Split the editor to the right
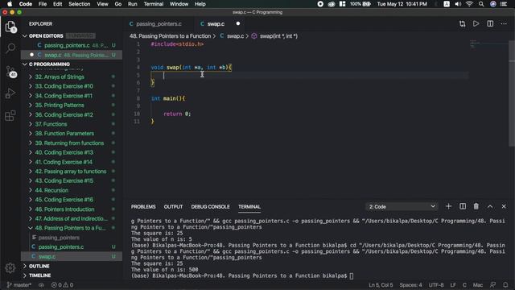The image size is (515, 290). (490, 23)
